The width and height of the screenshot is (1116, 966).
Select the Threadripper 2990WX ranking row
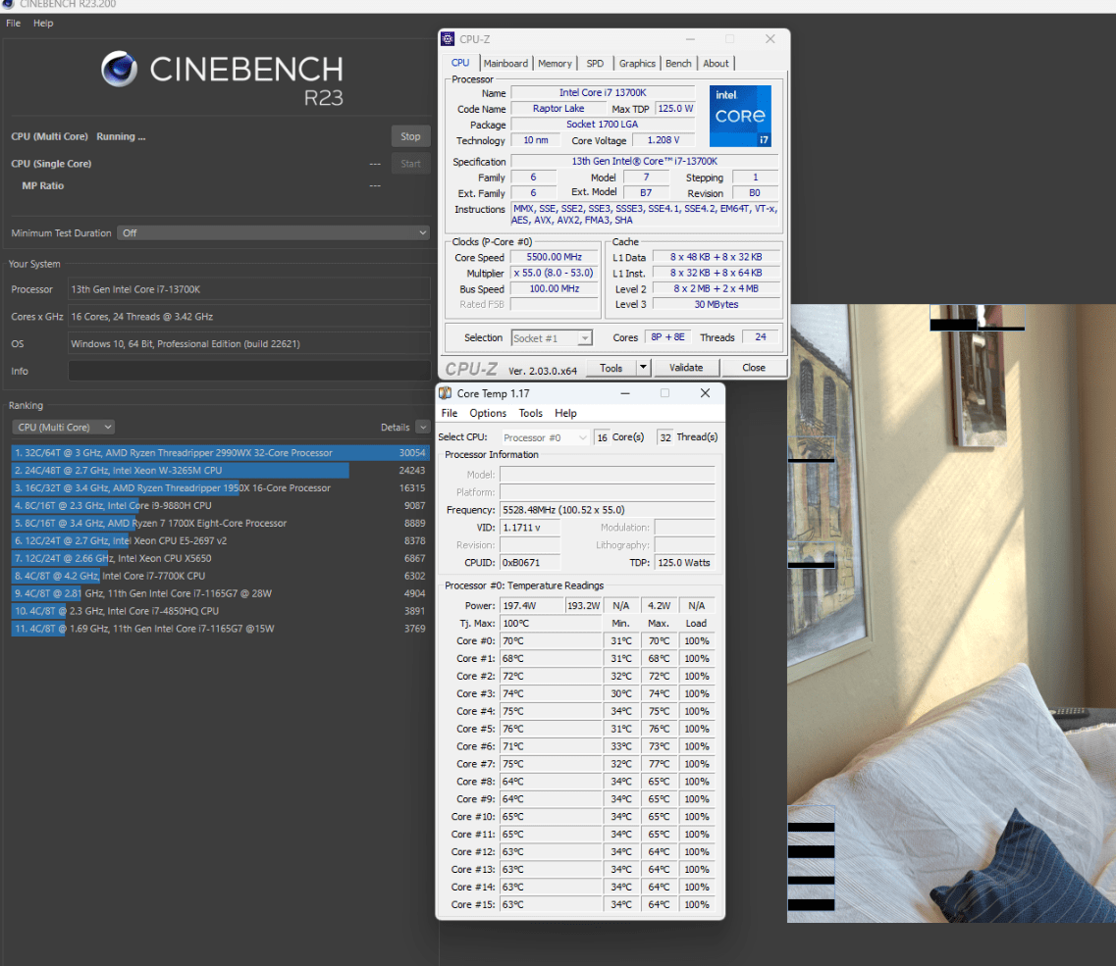pos(220,452)
